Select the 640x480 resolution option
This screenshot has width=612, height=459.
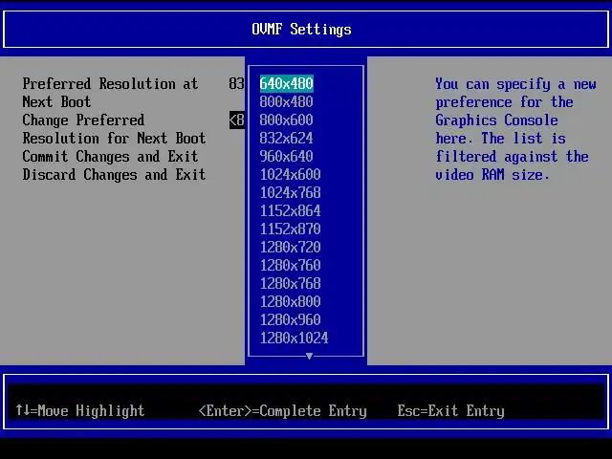(x=287, y=83)
